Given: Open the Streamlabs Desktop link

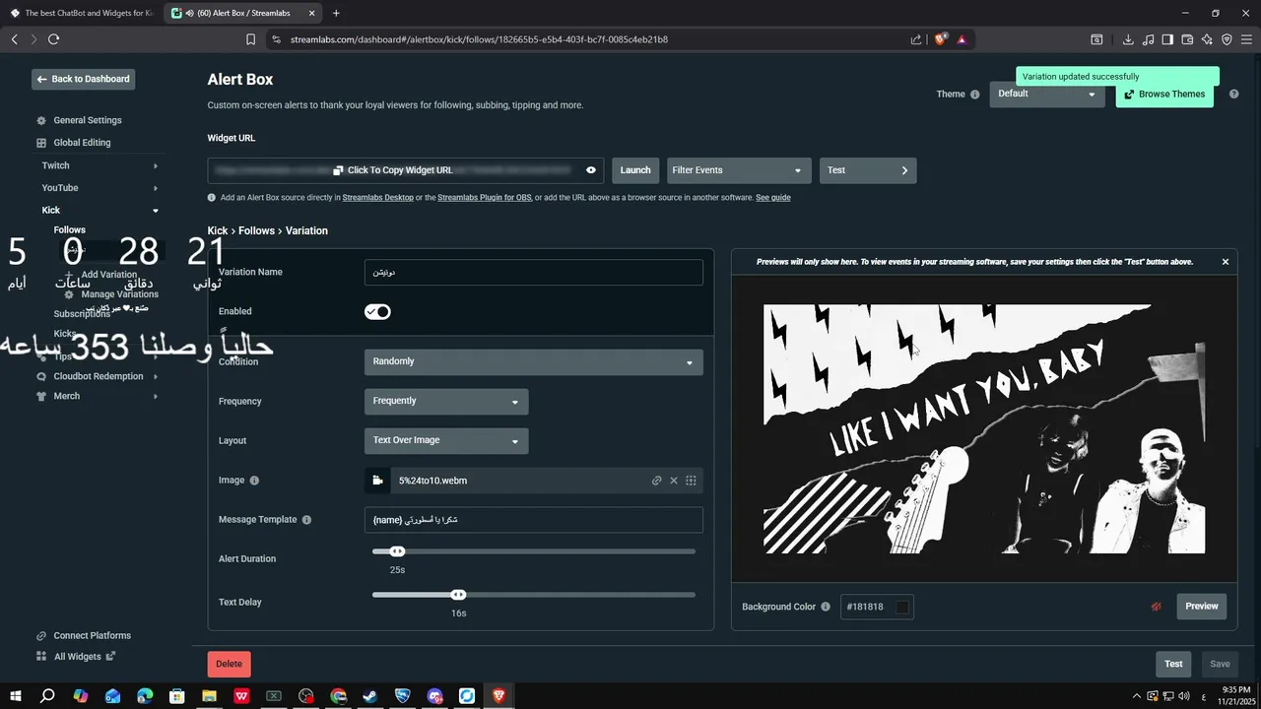Looking at the screenshot, I should [x=378, y=198].
